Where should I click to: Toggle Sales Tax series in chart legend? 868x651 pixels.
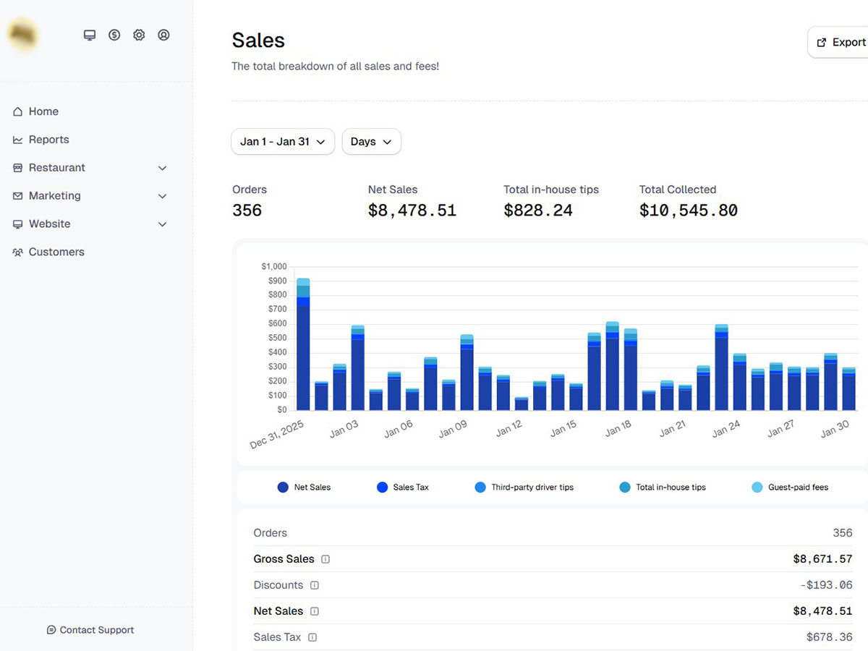click(403, 488)
